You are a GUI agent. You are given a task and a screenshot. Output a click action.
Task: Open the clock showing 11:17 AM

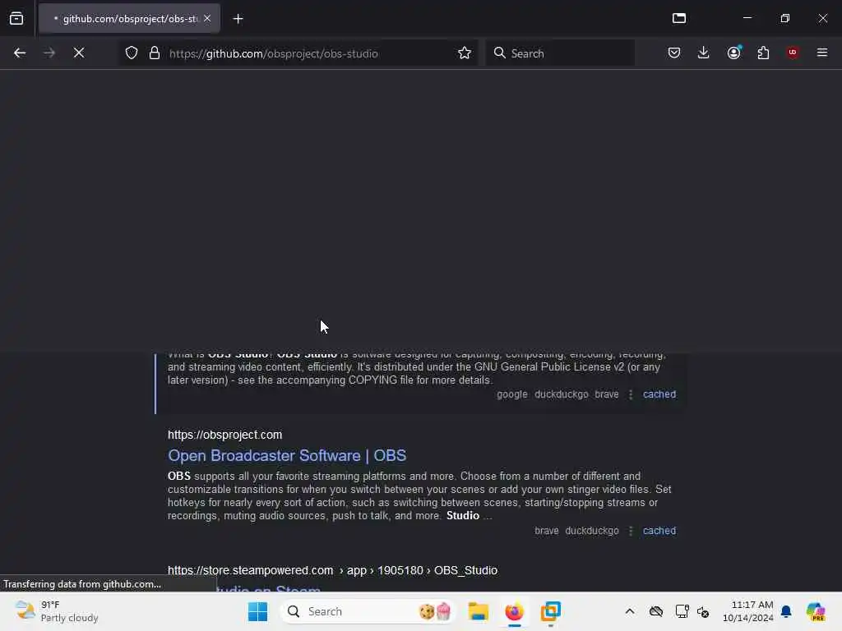tap(747, 611)
